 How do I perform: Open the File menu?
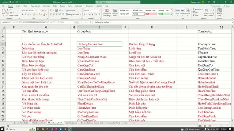click(x=3, y=6)
